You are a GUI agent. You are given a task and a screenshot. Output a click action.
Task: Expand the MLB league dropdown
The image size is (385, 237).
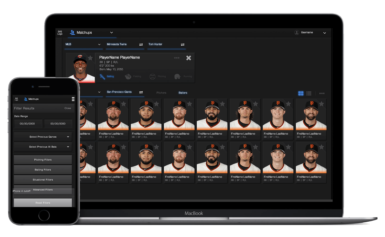tap(99, 45)
